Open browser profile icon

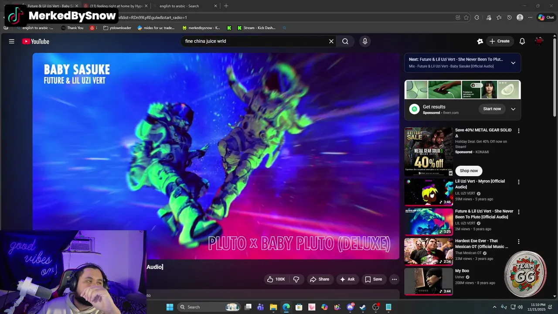[x=520, y=17]
